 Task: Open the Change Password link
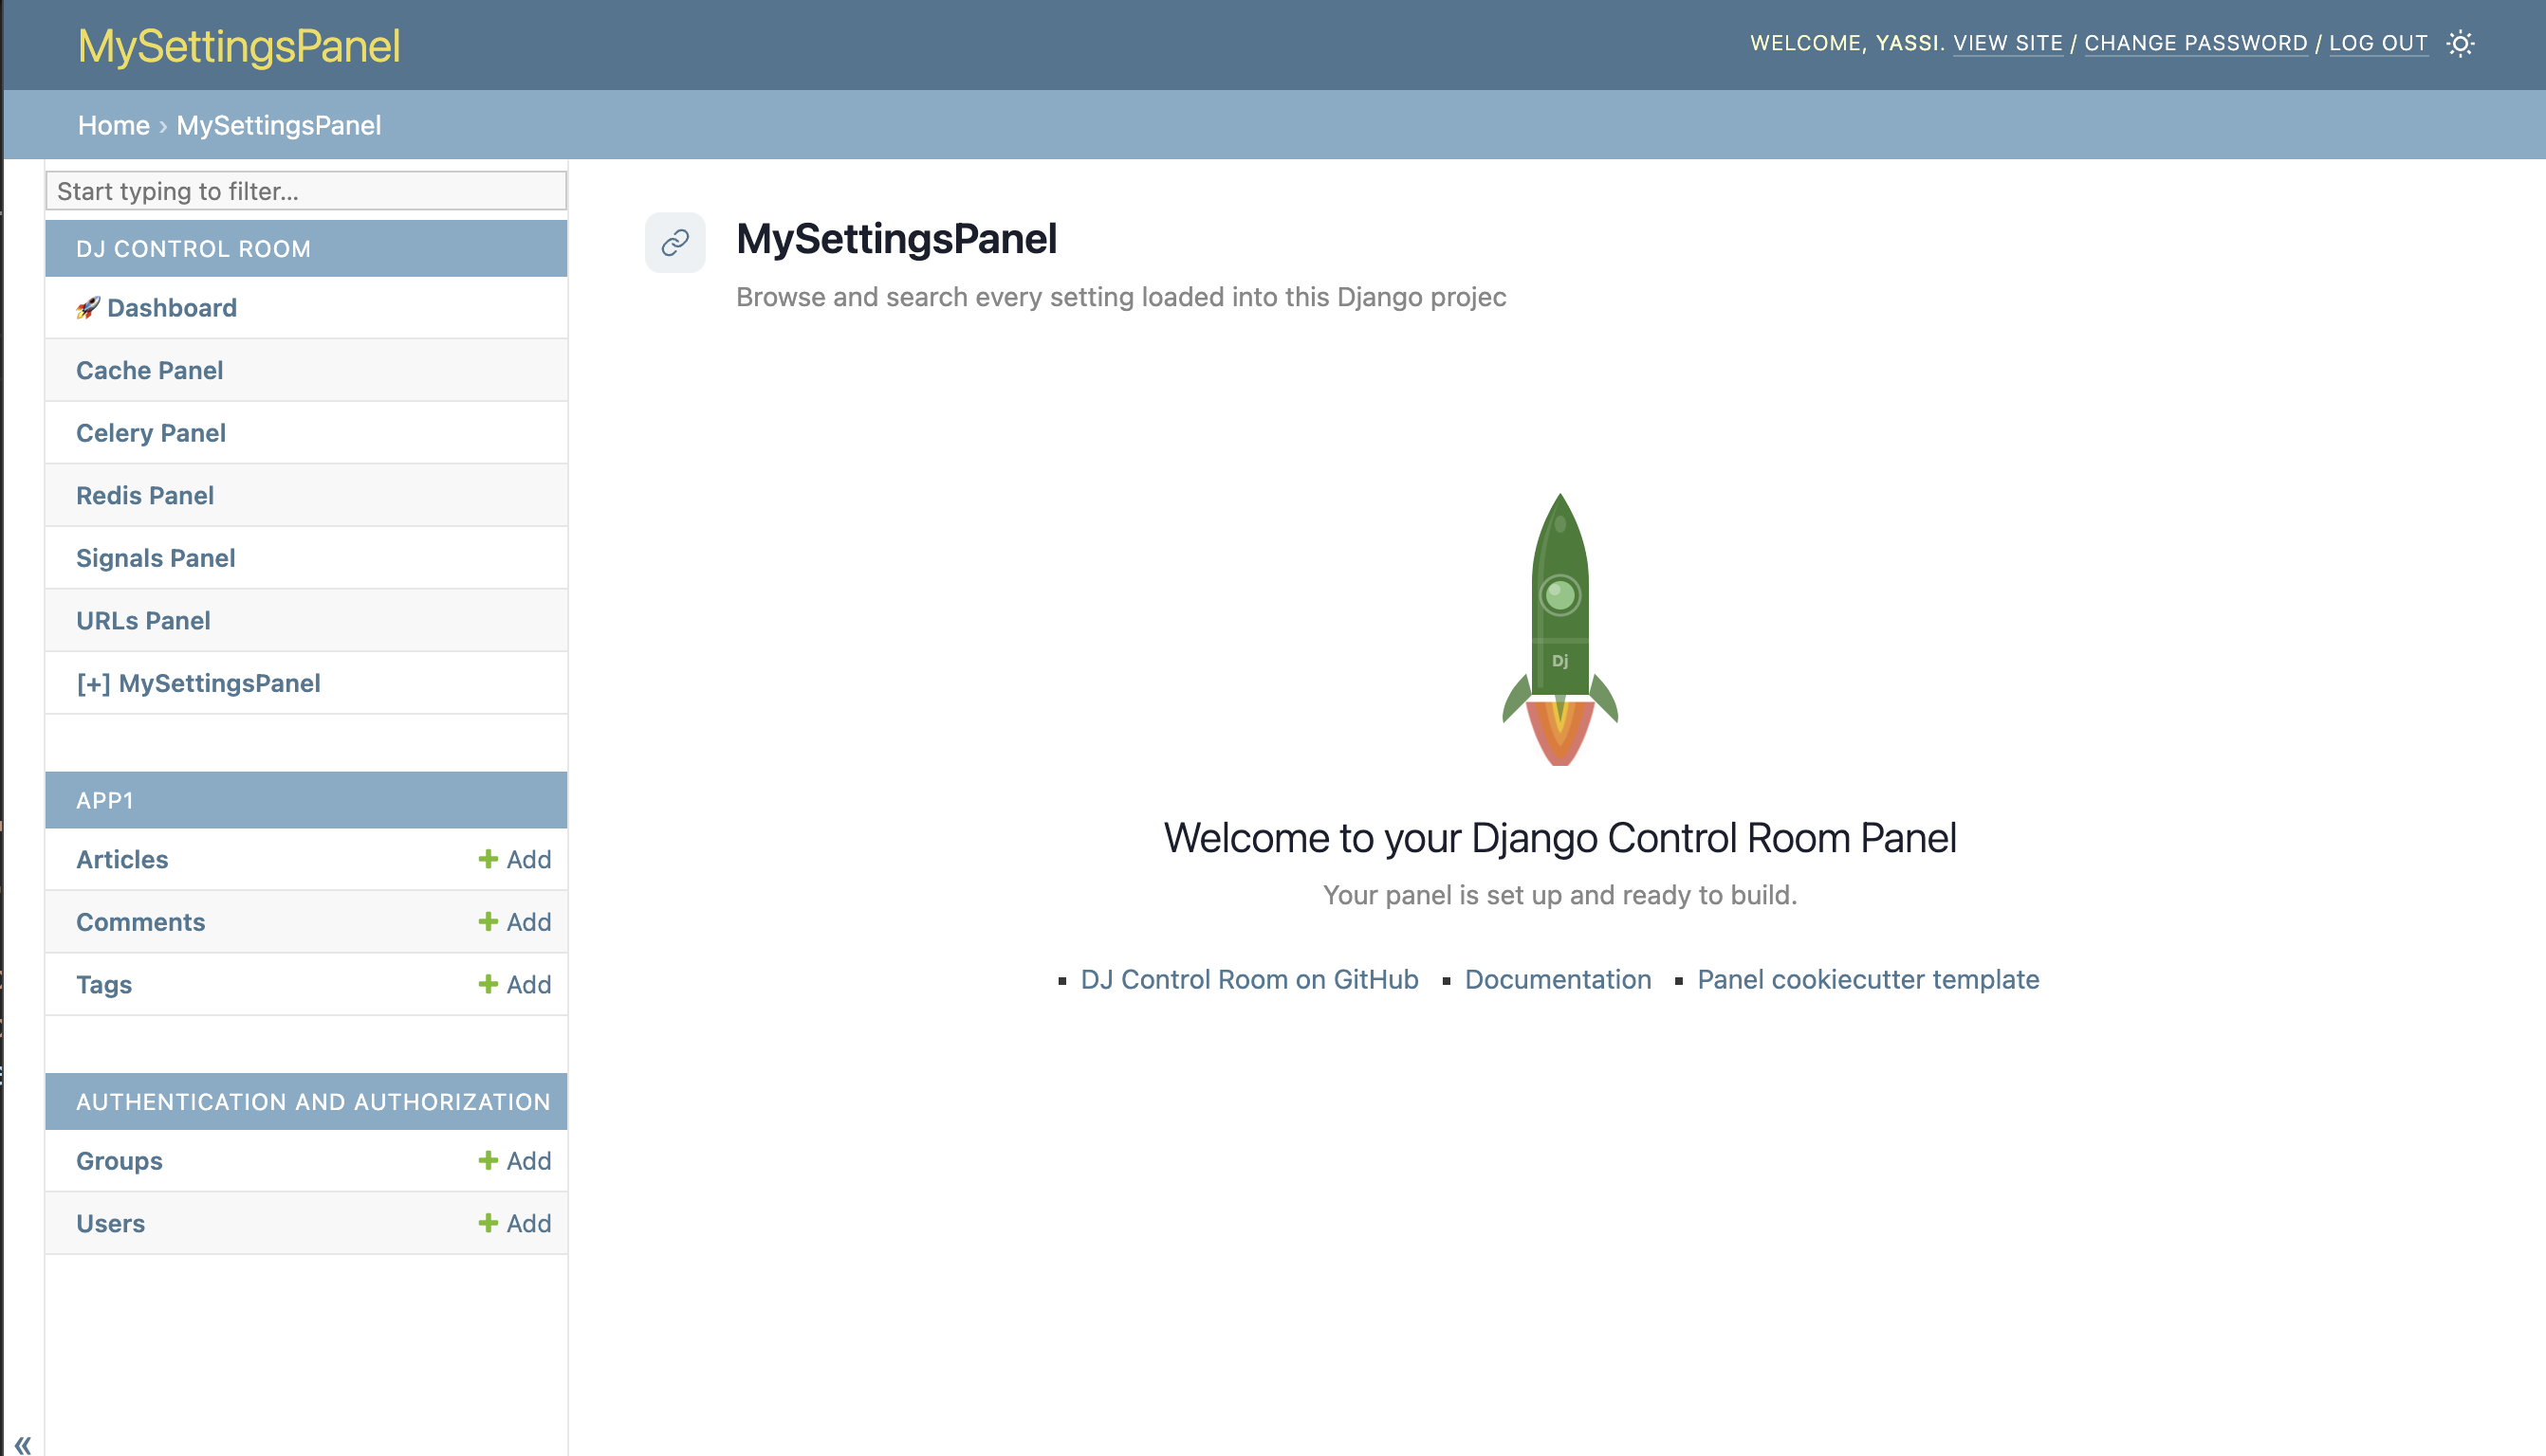(2196, 43)
